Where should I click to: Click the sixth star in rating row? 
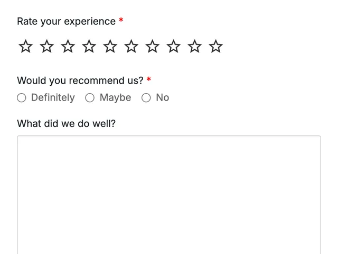click(132, 46)
